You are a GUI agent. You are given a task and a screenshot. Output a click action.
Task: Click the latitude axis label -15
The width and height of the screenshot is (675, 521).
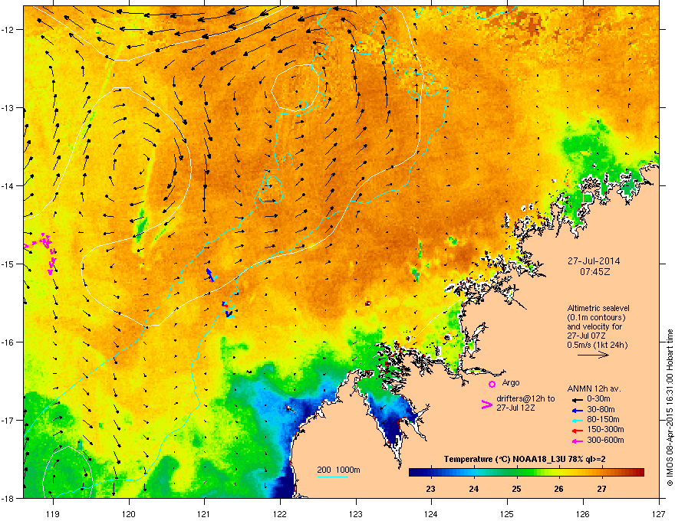pyautogui.click(x=8, y=264)
